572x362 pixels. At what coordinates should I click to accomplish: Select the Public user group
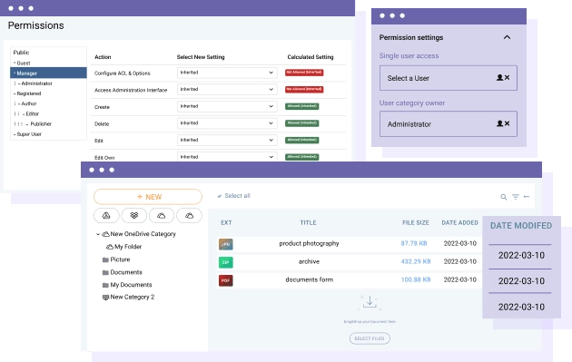(21, 53)
